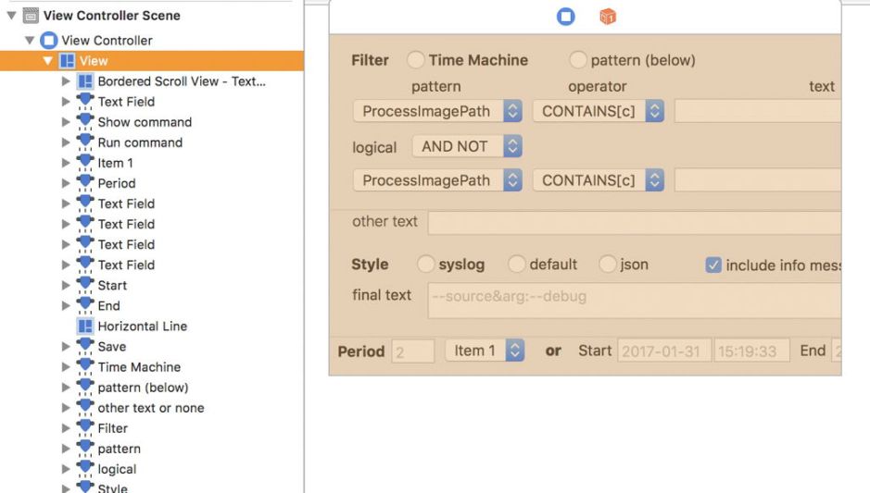This screenshot has width=870, height=493.
Task: Select the json style radio button
Action: pos(608,265)
